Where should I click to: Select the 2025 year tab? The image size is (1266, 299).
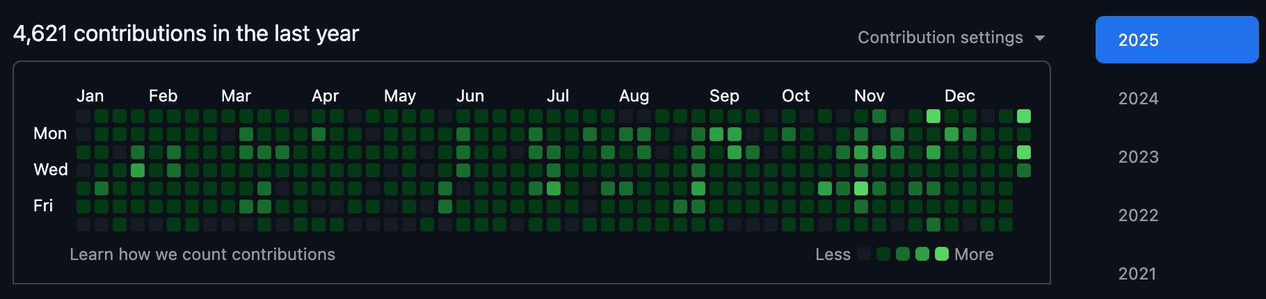pyautogui.click(x=1176, y=40)
